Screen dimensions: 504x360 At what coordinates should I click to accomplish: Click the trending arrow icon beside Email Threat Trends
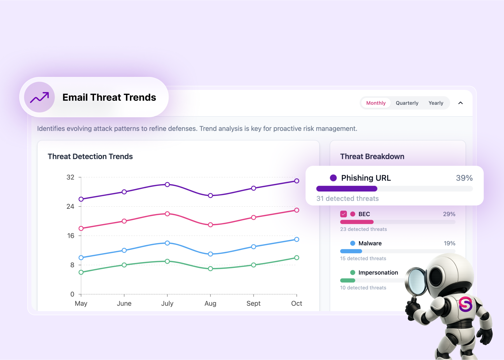39,97
